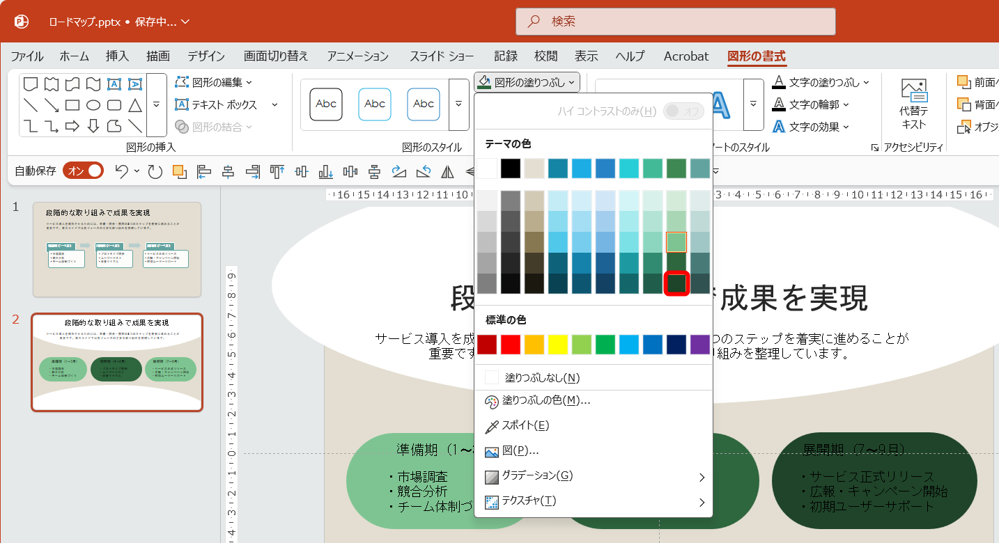Click the undo icon
Image resolution: width=999 pixels, height=543 pixels.
coord(121,171)
